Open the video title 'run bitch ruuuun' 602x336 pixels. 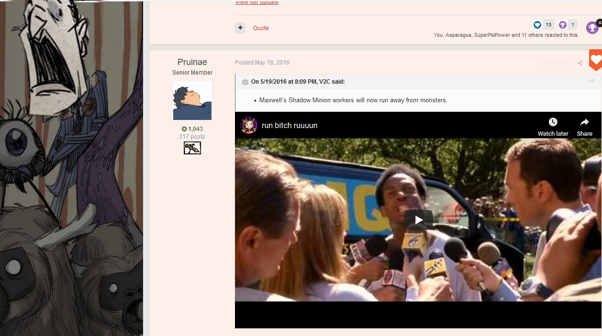pos(290,126)
